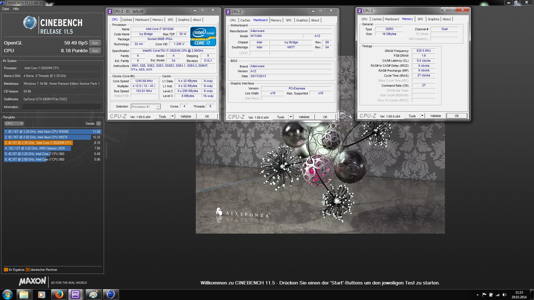The image size is (534, 300).
Task: Open Windows Explorer from taskbar
Action: (x=24, y=294)
